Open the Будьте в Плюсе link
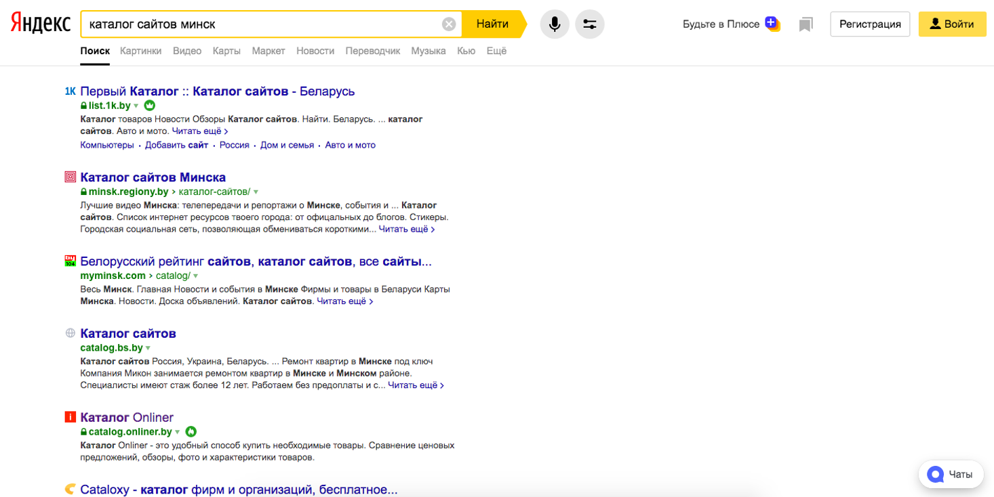 coord(721,24)
